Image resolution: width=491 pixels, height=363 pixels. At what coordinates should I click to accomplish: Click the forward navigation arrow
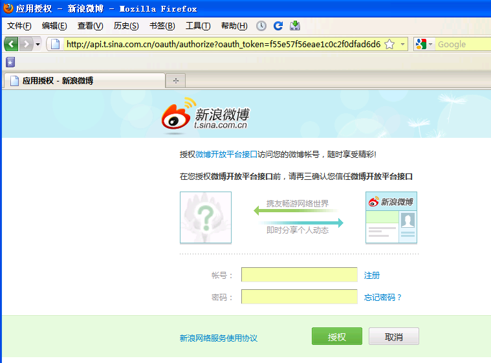pos(27,44)
